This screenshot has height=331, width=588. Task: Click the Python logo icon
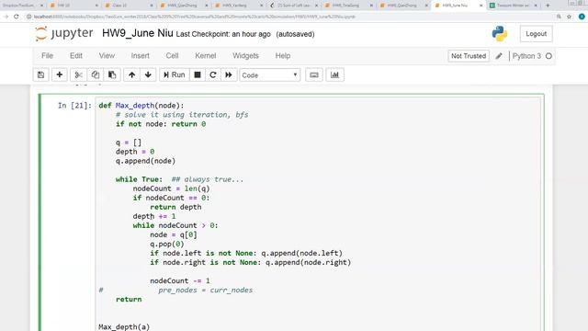tap(500, 34)
